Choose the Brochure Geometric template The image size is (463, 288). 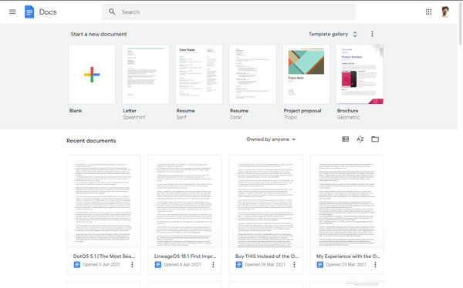pyautogui.click(x=360, y=74)
